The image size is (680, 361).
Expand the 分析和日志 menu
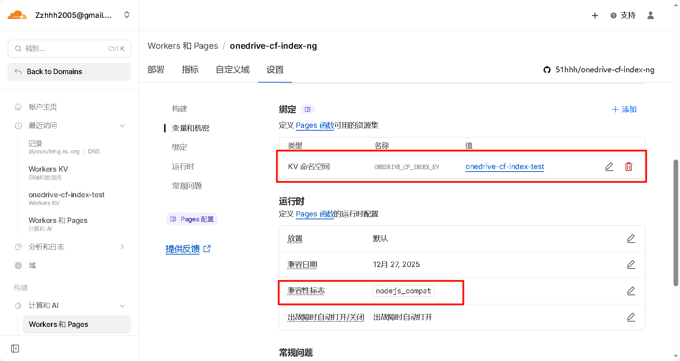122,247
